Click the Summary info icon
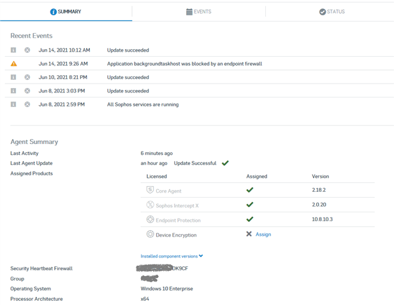Screen dimensions: 394x306 click(x=54, y=12)
